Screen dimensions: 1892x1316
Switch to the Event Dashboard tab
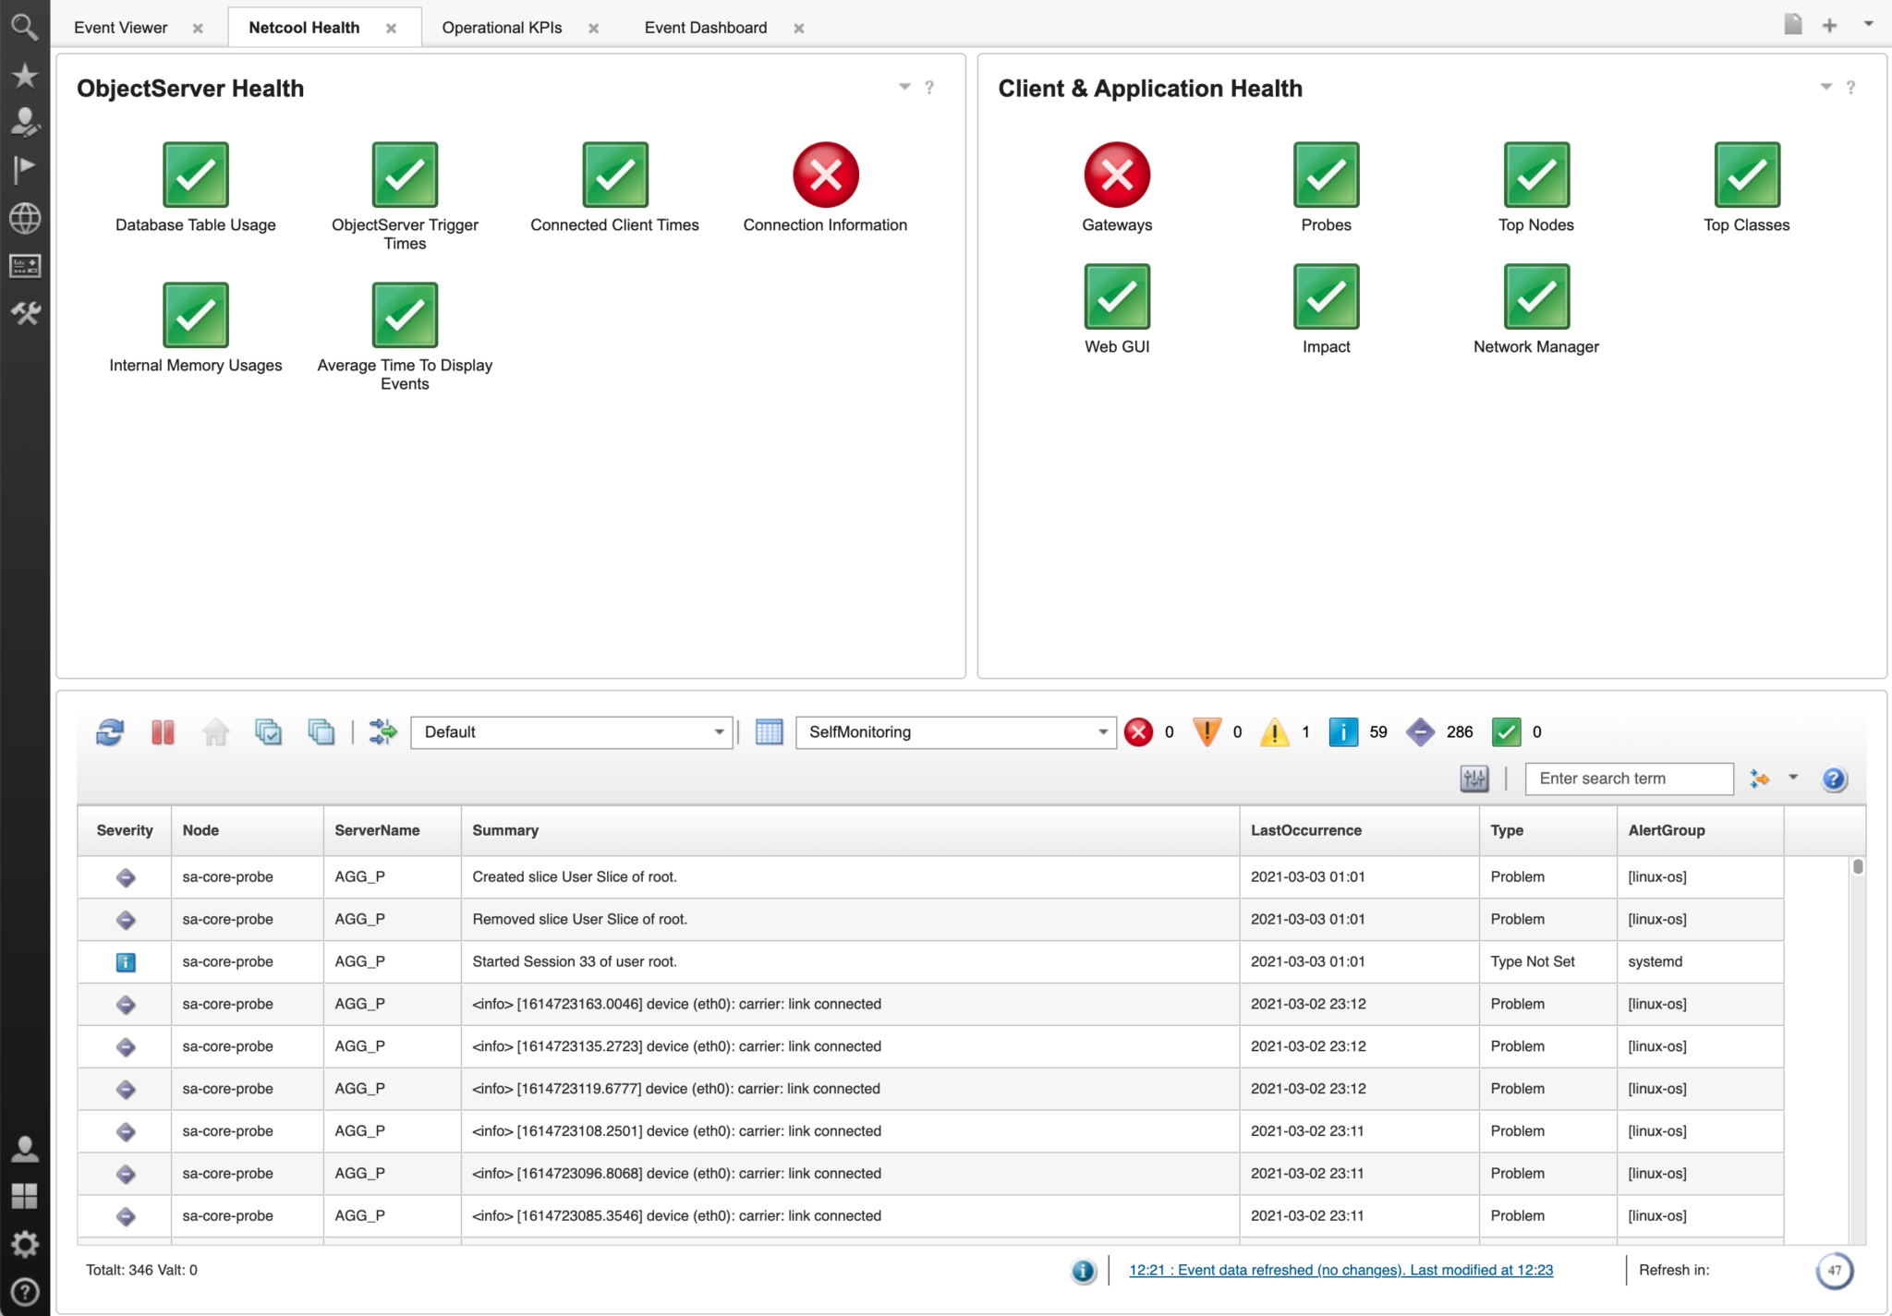(x=706, y=27)
